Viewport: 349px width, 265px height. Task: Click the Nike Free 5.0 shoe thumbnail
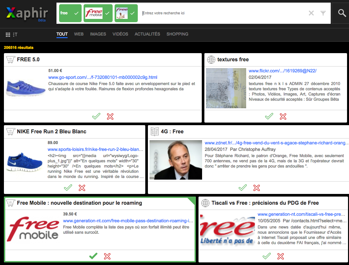pos(25,88)
